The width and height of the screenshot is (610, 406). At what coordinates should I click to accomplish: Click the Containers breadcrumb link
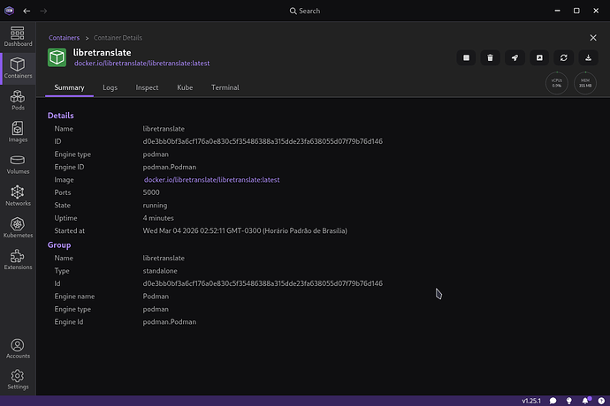coord(64,38)
